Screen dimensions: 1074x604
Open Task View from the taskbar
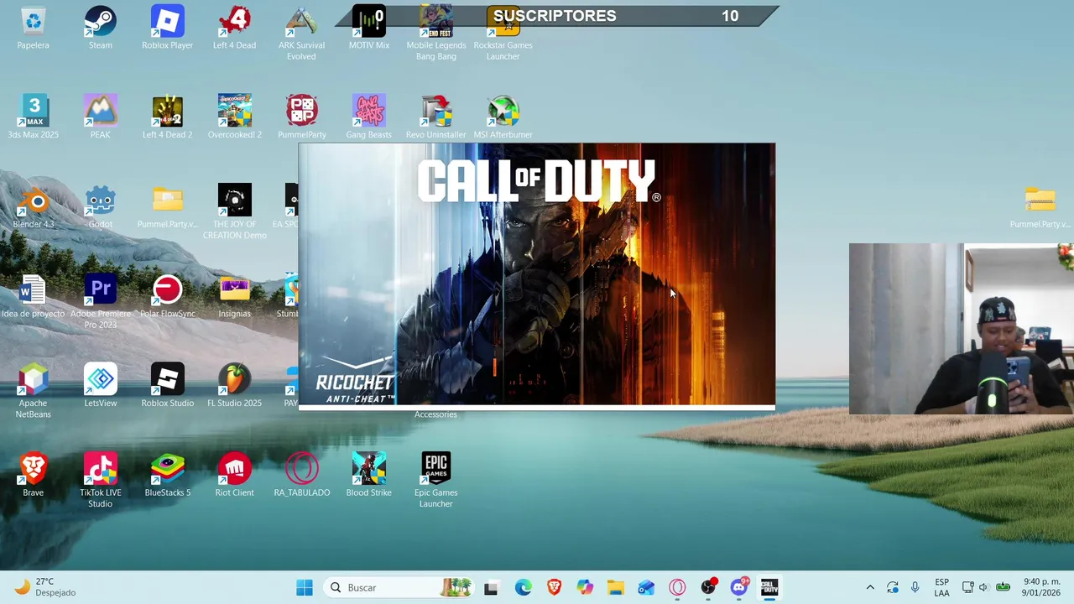[x=491, y=587]
